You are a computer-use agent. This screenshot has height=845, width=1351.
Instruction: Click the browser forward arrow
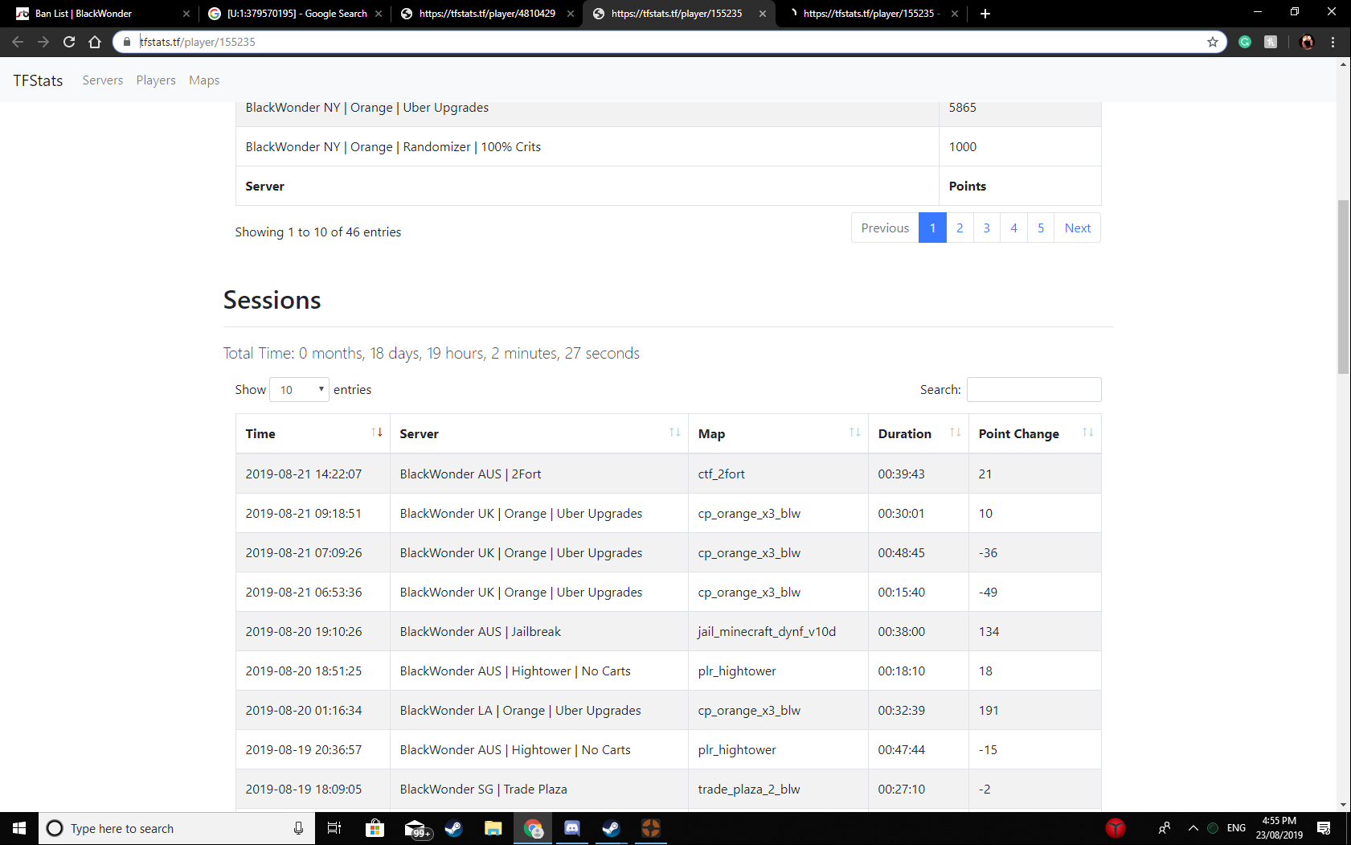tap(43, 42)
